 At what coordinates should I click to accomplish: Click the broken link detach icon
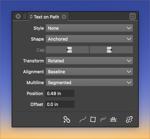point(129,119)
